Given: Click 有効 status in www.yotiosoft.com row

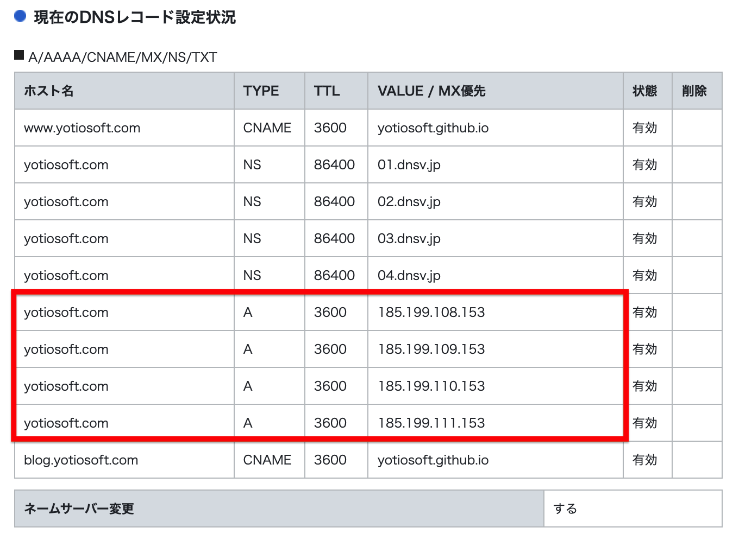Looking at the screenshot, I should [645, 128].
